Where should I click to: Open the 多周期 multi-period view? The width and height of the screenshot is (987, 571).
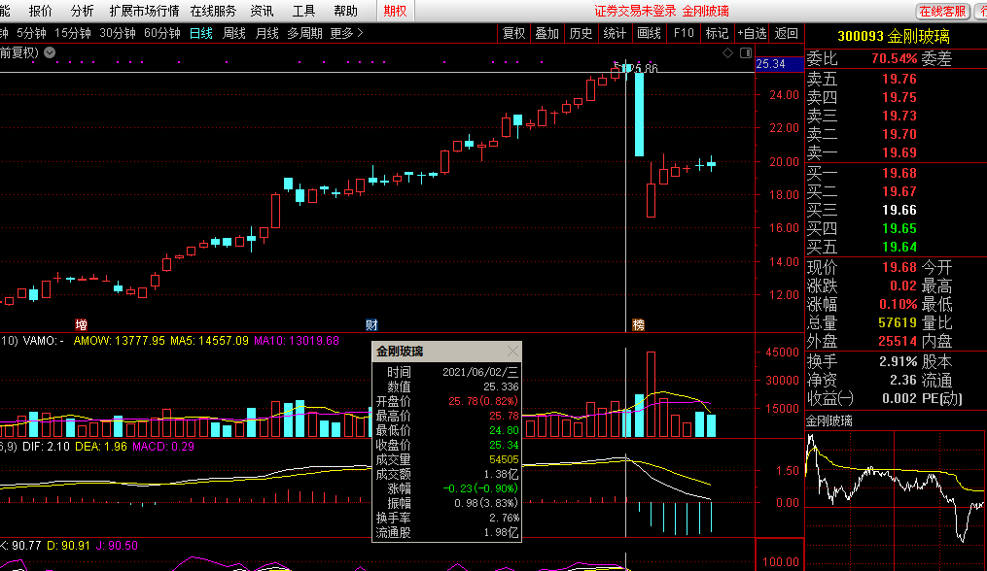coord(304,33)
